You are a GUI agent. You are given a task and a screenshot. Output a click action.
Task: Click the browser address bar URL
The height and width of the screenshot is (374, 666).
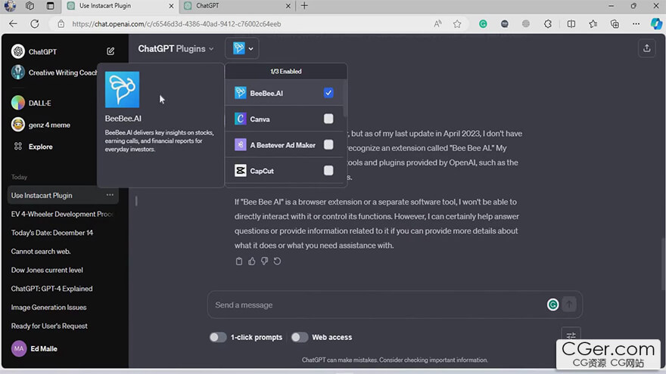(x=176, y=24)
